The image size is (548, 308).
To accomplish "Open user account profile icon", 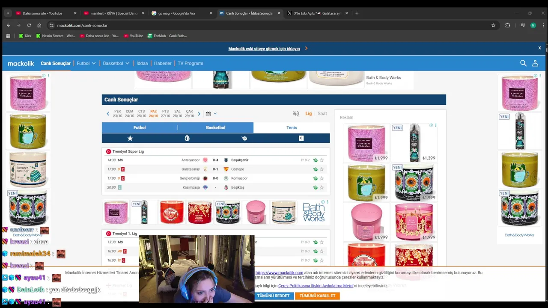I will 535,63.
